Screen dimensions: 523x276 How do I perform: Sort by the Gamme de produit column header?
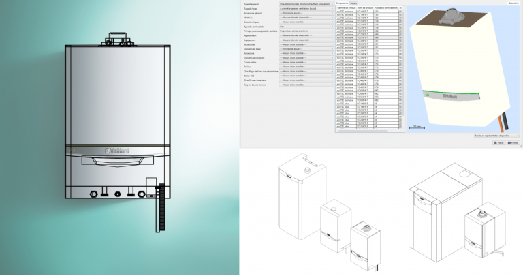(346, 7)
